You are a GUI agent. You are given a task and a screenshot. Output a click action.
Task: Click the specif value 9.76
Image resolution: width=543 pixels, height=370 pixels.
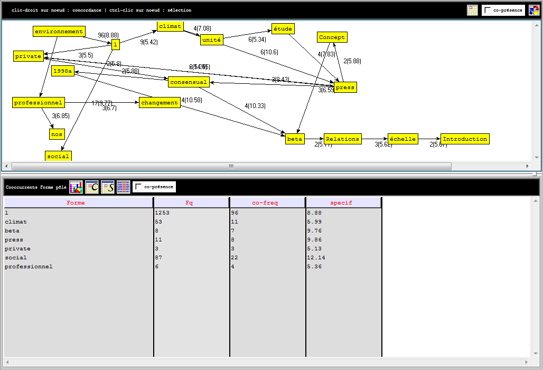[314, 231]
